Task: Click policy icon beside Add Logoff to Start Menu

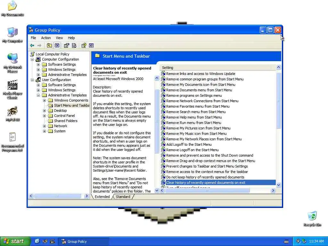Action: pos(163,144)
